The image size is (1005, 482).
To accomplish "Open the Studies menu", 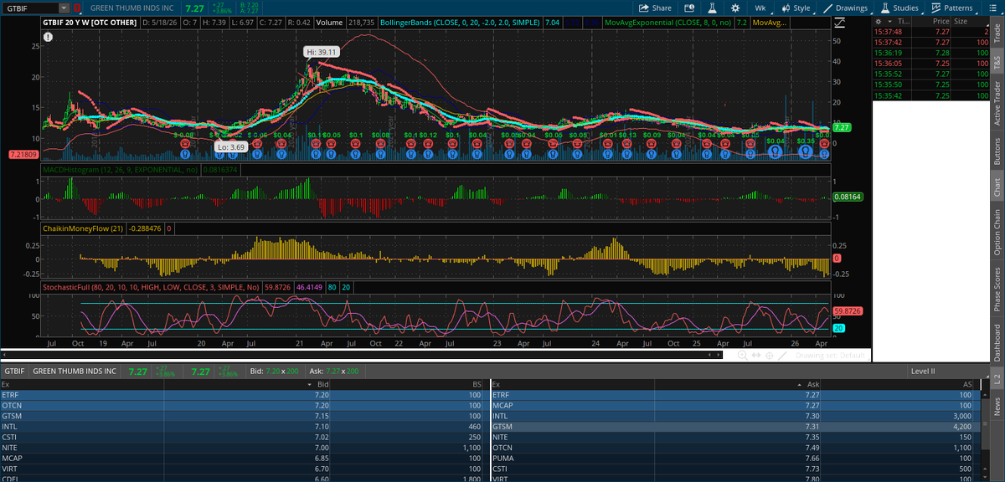I will (x=899, y=8).
